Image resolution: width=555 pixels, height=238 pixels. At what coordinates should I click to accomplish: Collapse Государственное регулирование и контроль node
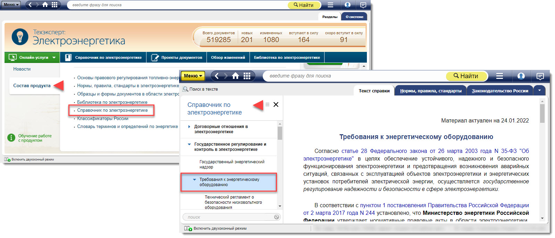[189, 144]
